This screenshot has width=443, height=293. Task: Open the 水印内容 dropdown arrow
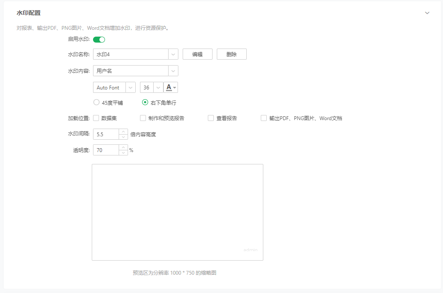[x=173, y=71]
